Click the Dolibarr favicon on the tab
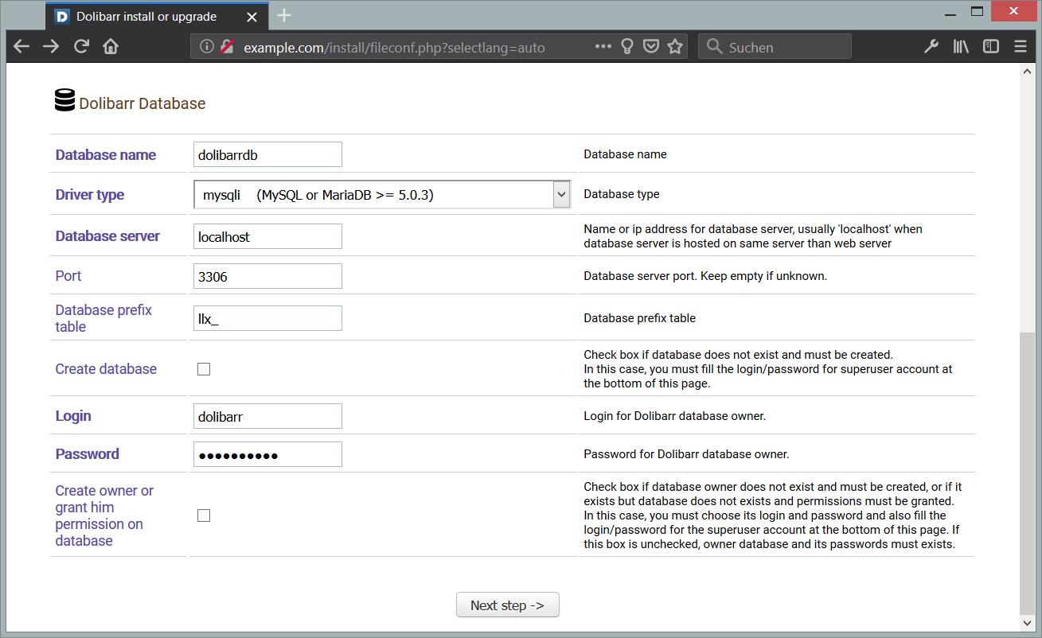The width and height of the screenshot is (1042, 638). click(x=62, y=16)
